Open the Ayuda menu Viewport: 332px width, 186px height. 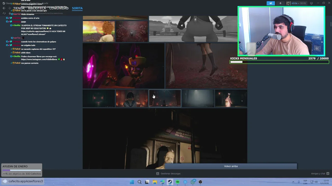[x=45, y=3]
